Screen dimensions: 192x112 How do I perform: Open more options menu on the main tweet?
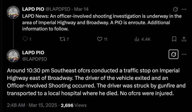point(184,54)
